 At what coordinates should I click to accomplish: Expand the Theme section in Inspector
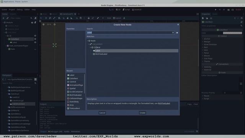(x=207, y=61)
